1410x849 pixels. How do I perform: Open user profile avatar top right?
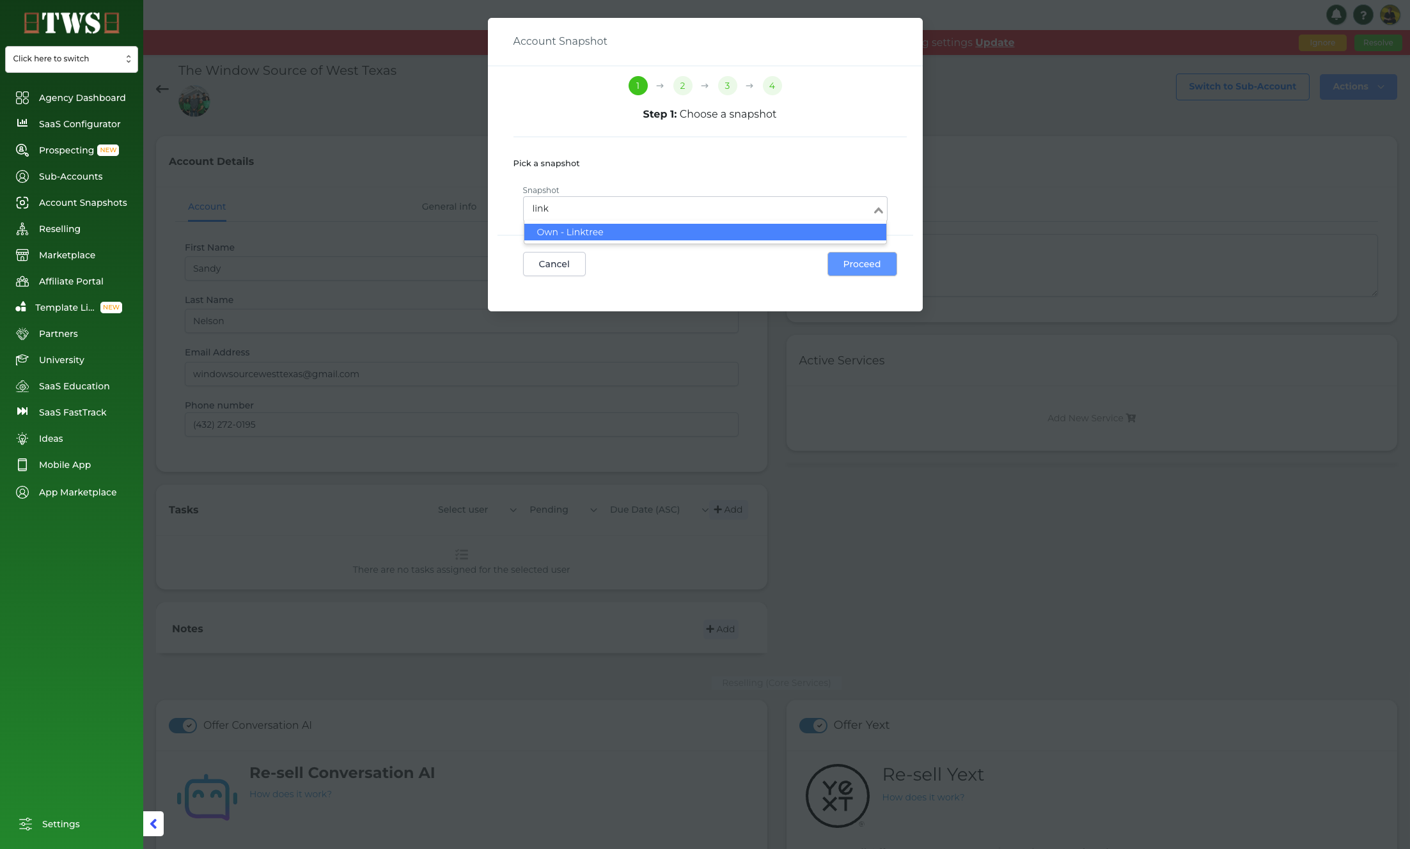tap(1390, 14)
